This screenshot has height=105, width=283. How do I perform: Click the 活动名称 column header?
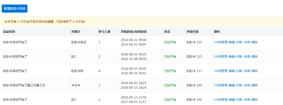(9, 32)
